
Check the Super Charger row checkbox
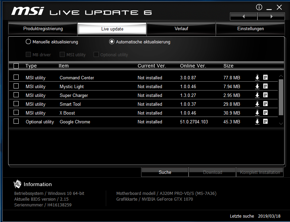click(16, 95)
